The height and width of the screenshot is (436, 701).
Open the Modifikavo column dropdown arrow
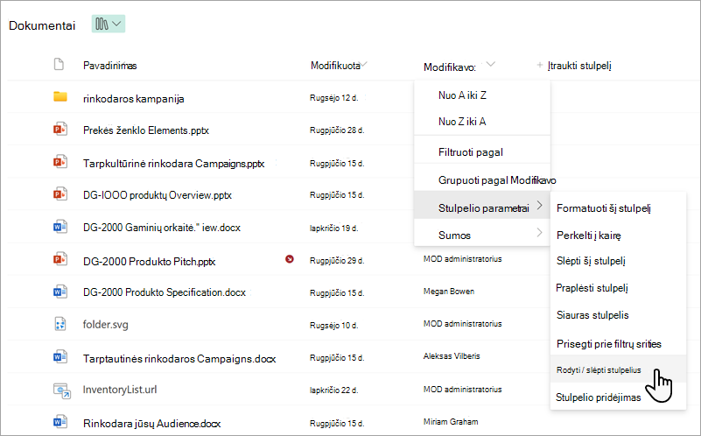click(490, 65)
